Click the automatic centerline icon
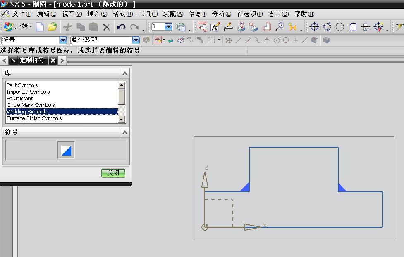This screenshot has height=257, width=404. click(x=379, y=27)
